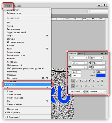Collapse the Символ panel with double-arrow icon
Image resolution: width=112 pixels, height=123 pixels.
pyautogui.click(x=102, y=54)
